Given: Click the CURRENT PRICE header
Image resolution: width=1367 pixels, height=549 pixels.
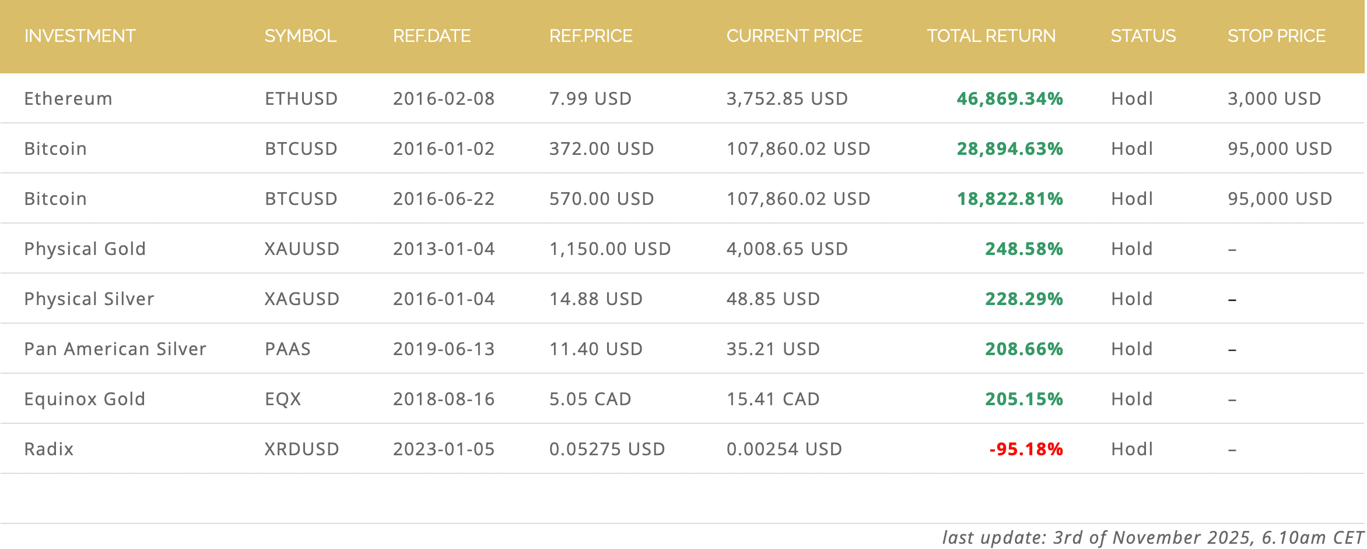Looking at the screenshot, I should pos(794,36).
